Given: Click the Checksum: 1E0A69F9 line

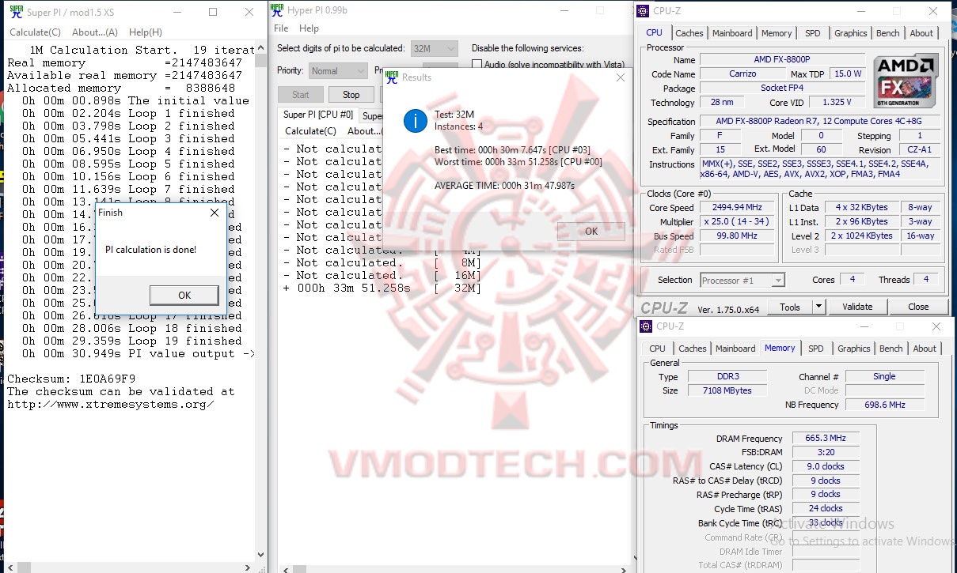Looking at the screenshot, I should click(71, 379).
